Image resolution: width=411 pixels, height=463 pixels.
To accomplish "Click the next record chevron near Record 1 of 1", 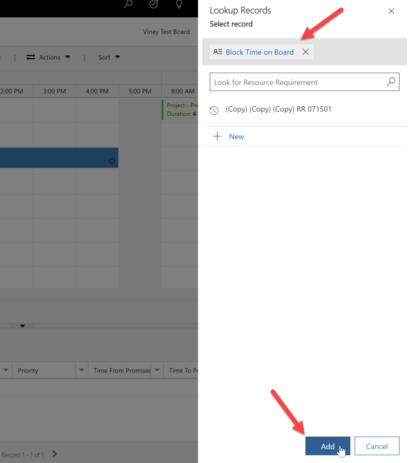I will click(x=53, y=455).
